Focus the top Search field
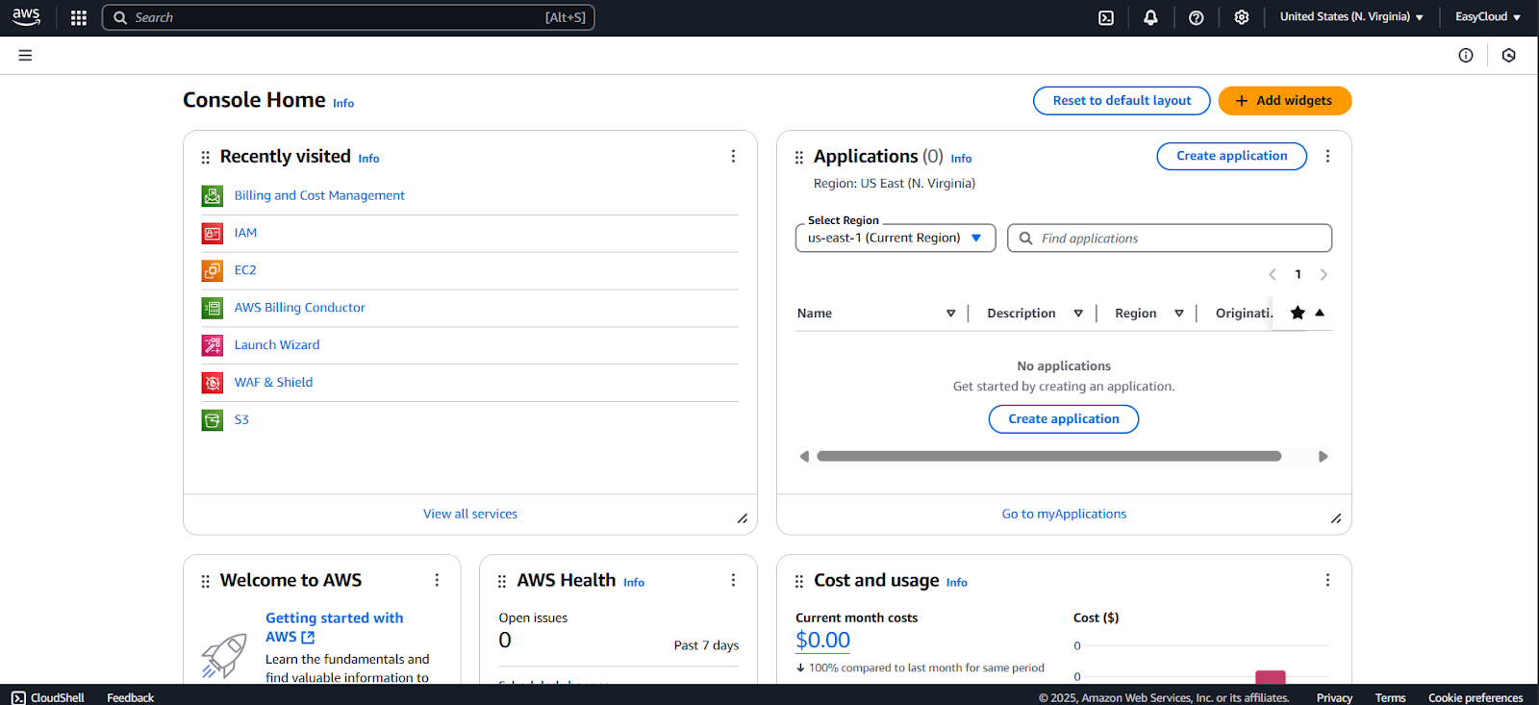Screen dimensions: 1539x705 [348, 17]
